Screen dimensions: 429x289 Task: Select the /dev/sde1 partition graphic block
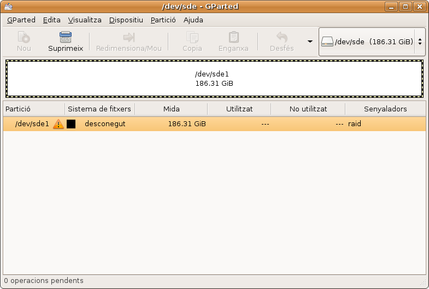coord(214,79)
